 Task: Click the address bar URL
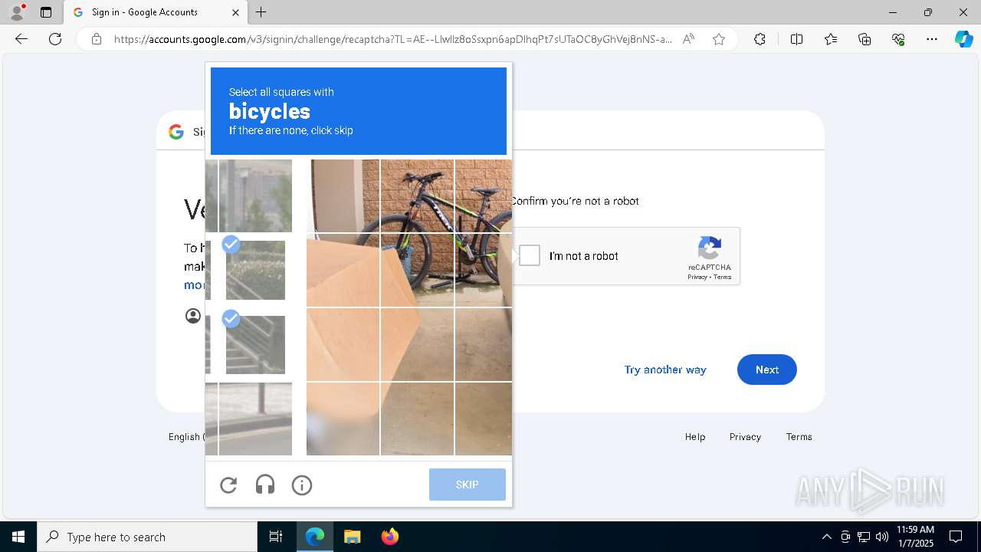[392, 39]
